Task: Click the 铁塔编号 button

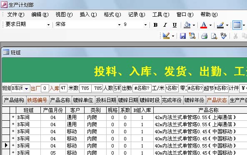Action: click(37, 100)
